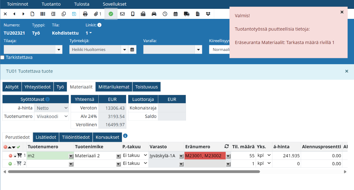
Task: Click the barcode icon in toolbar
Action: click(x=42, y=14)
